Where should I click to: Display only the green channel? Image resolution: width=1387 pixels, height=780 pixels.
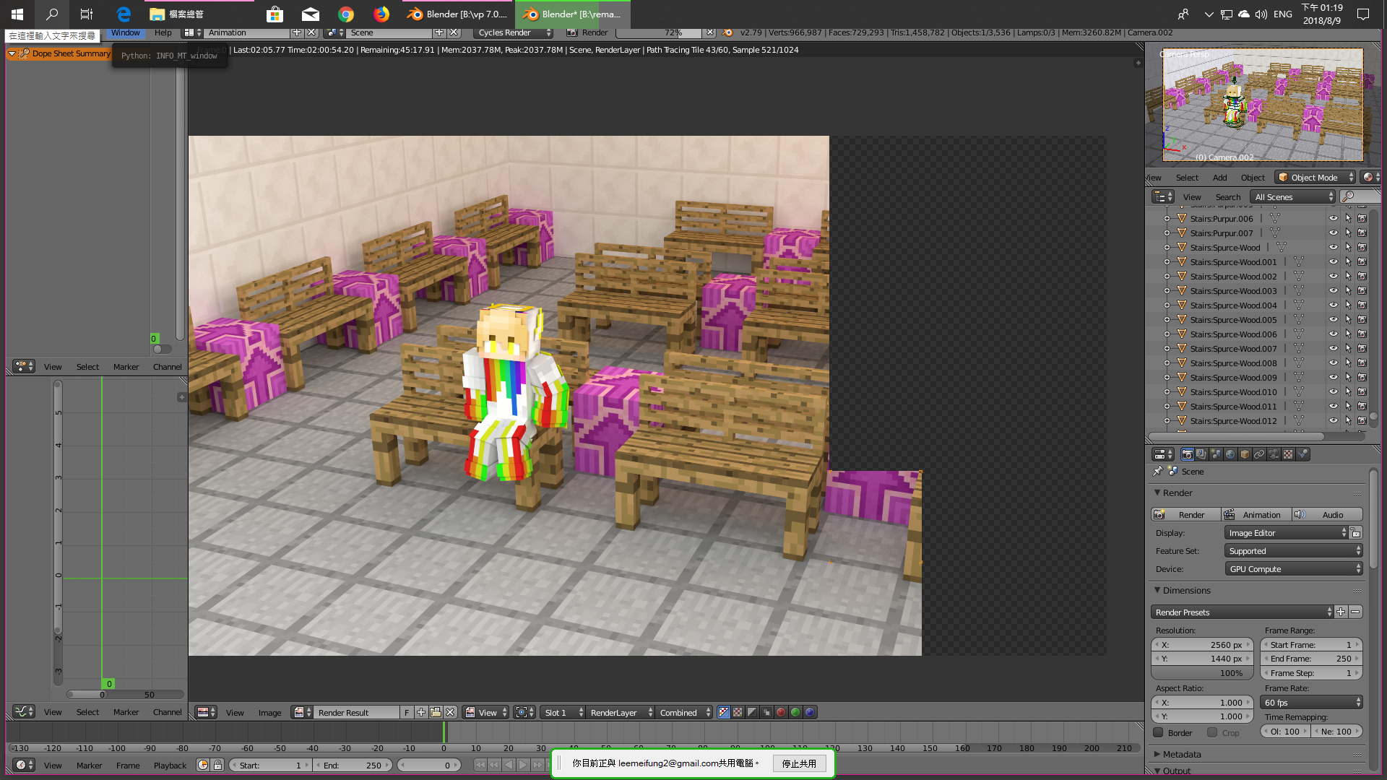(x=795, y=713)
